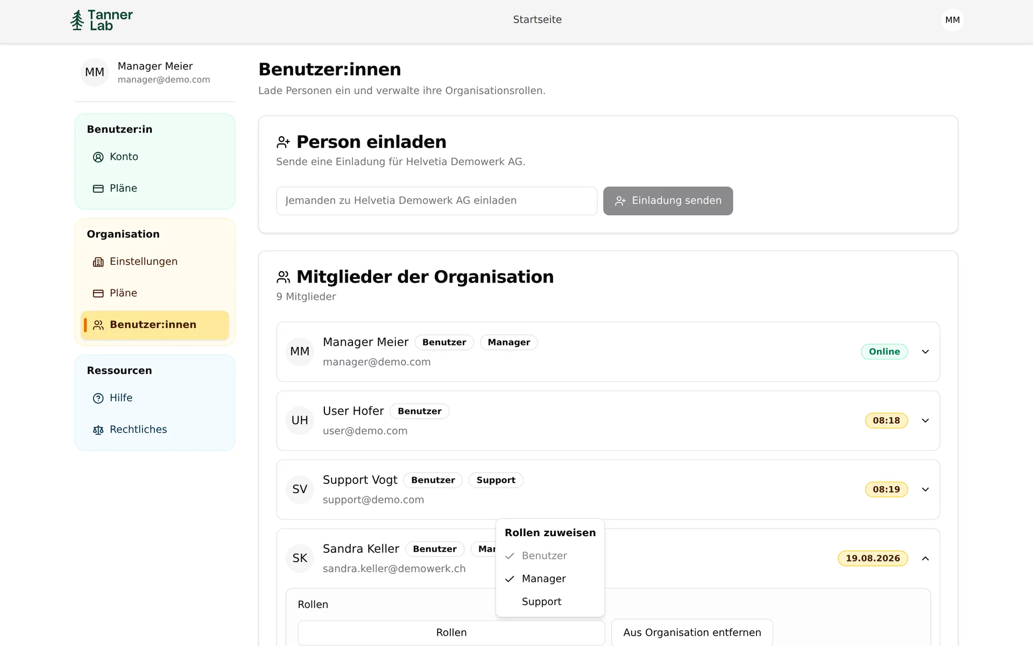Click Manager Meier's MM avatar in member list
The image size is (1033, 646).
(x=300, y=352)
